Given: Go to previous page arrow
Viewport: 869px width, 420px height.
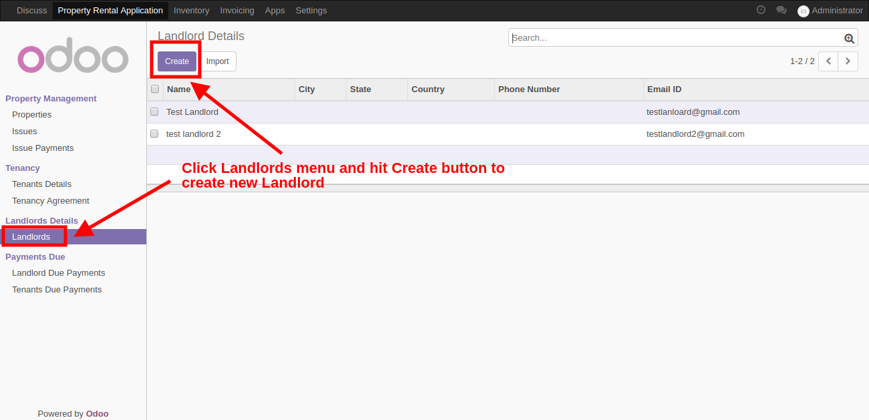Looking at the screenshot, I should (x=828, y=61).
